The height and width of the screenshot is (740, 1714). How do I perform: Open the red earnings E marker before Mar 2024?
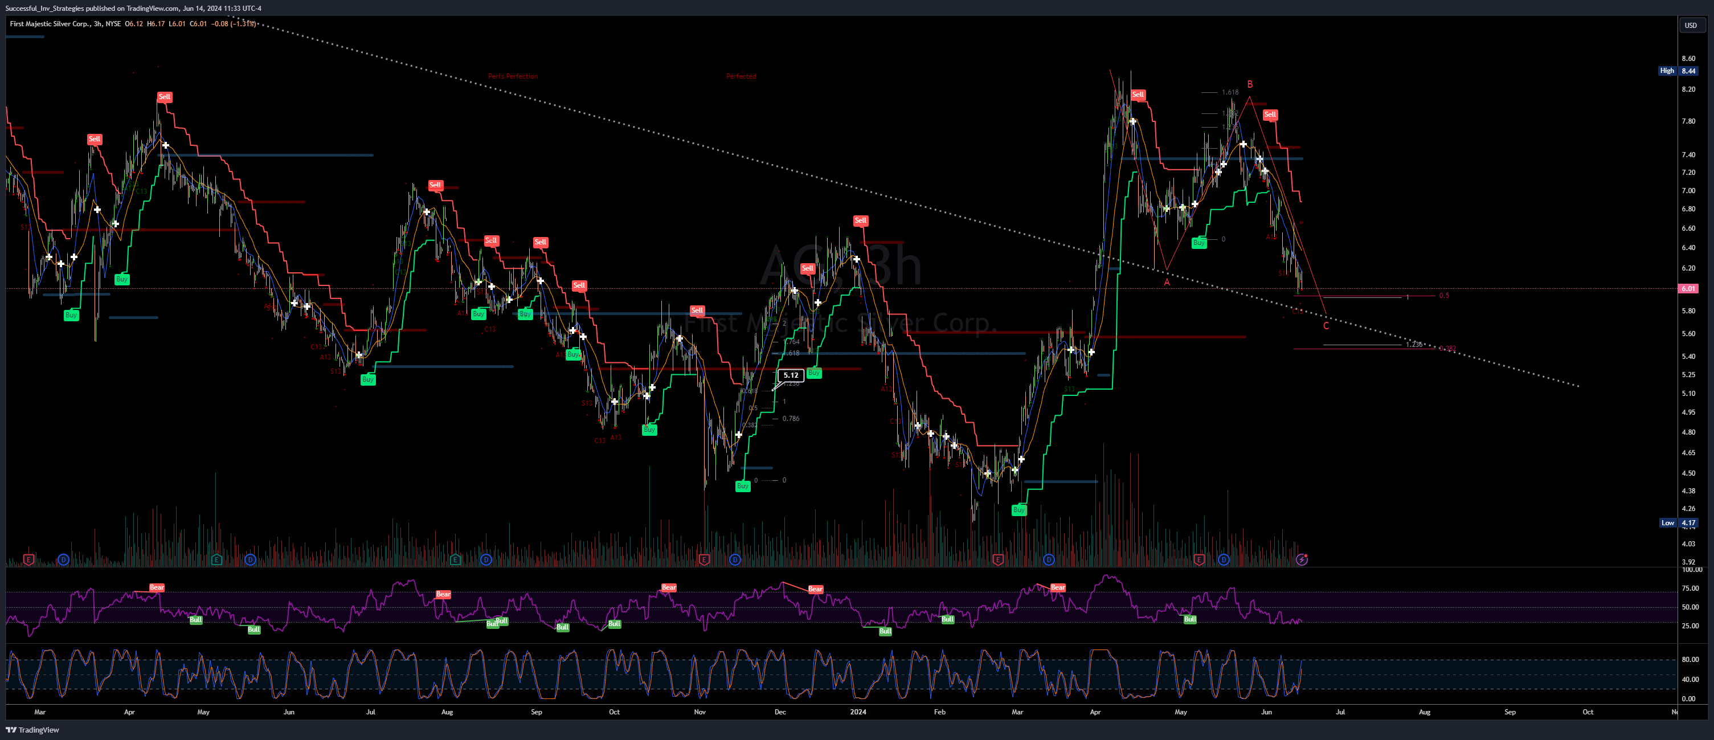(997, 559)
